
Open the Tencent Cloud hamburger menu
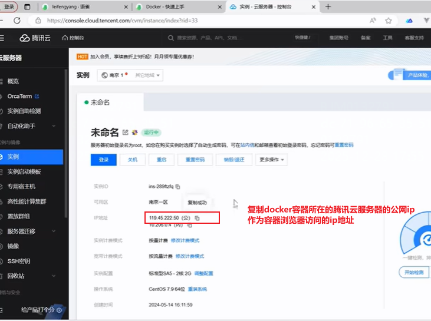point(2,38)
